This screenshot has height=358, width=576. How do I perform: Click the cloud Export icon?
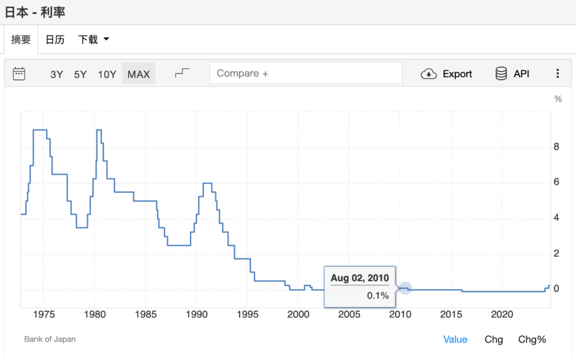point(429,74)
